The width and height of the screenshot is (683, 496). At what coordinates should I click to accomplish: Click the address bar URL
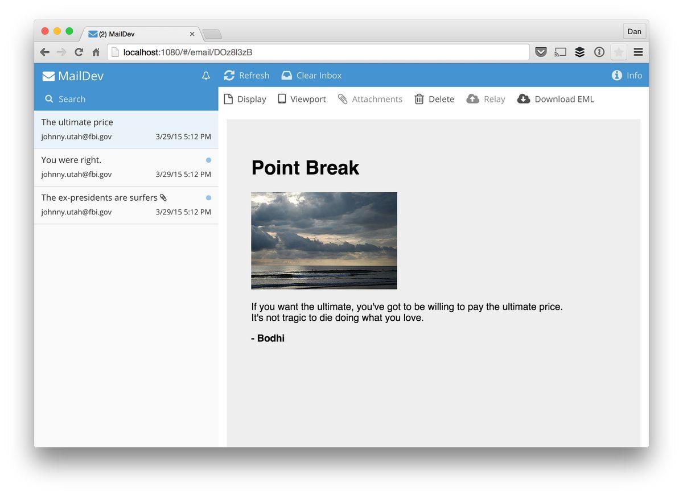click(x=188, y=52)
